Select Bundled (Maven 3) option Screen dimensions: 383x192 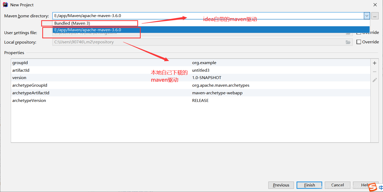[x=211, y=23]
